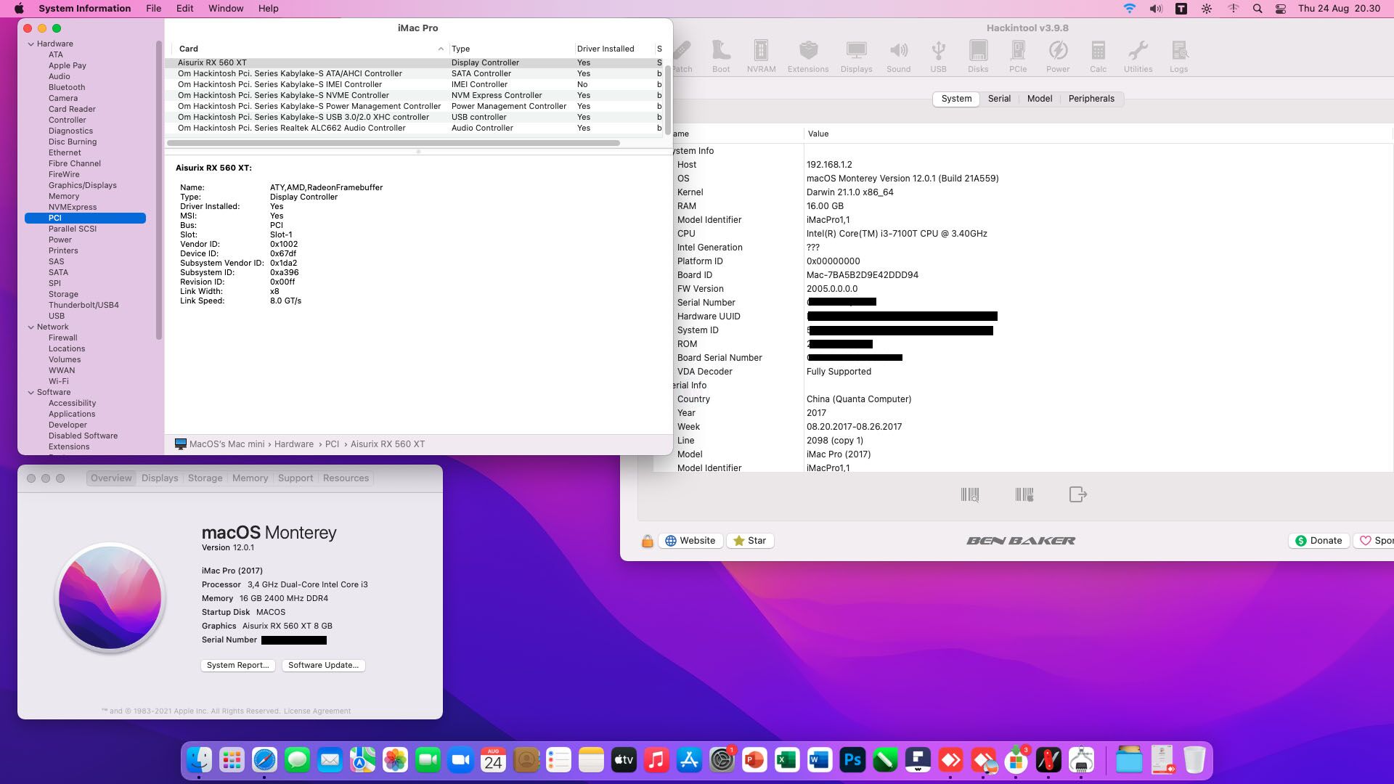This screenshot has width=1394, height=784.
Task: Click the System Report button
Action: click(237, 665)
